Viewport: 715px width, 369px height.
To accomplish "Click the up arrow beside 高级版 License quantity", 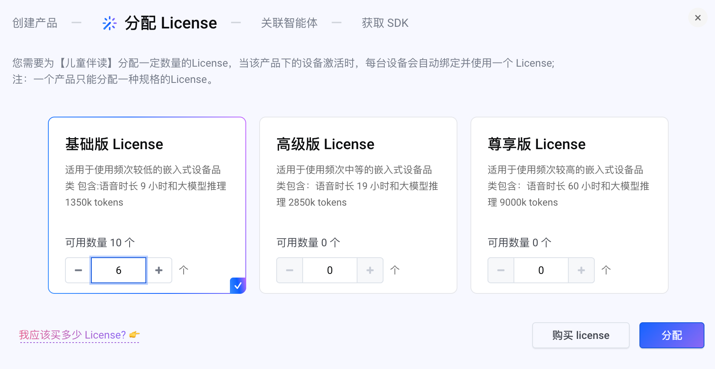I will tap(395, 270).
